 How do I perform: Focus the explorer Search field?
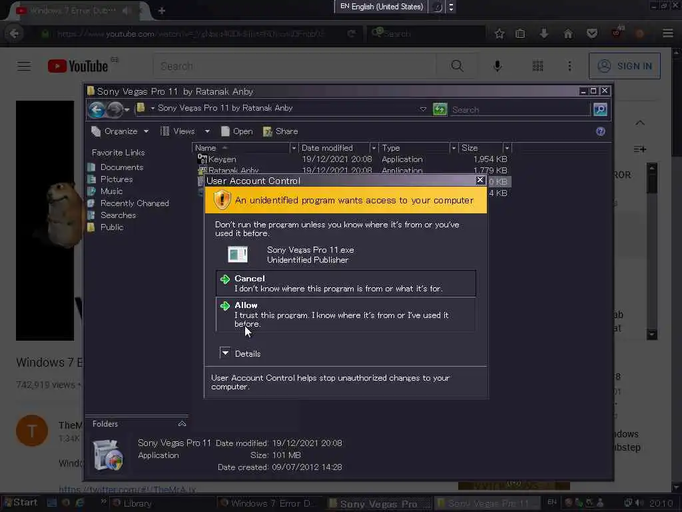[520, 110]
